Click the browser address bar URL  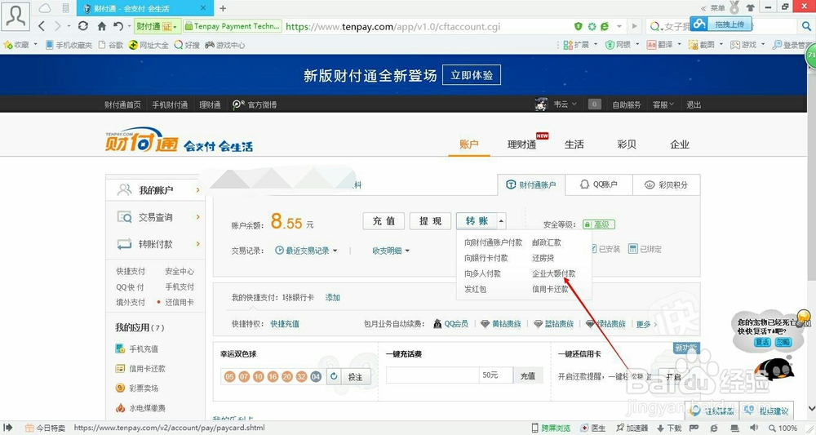click(393, 26)
